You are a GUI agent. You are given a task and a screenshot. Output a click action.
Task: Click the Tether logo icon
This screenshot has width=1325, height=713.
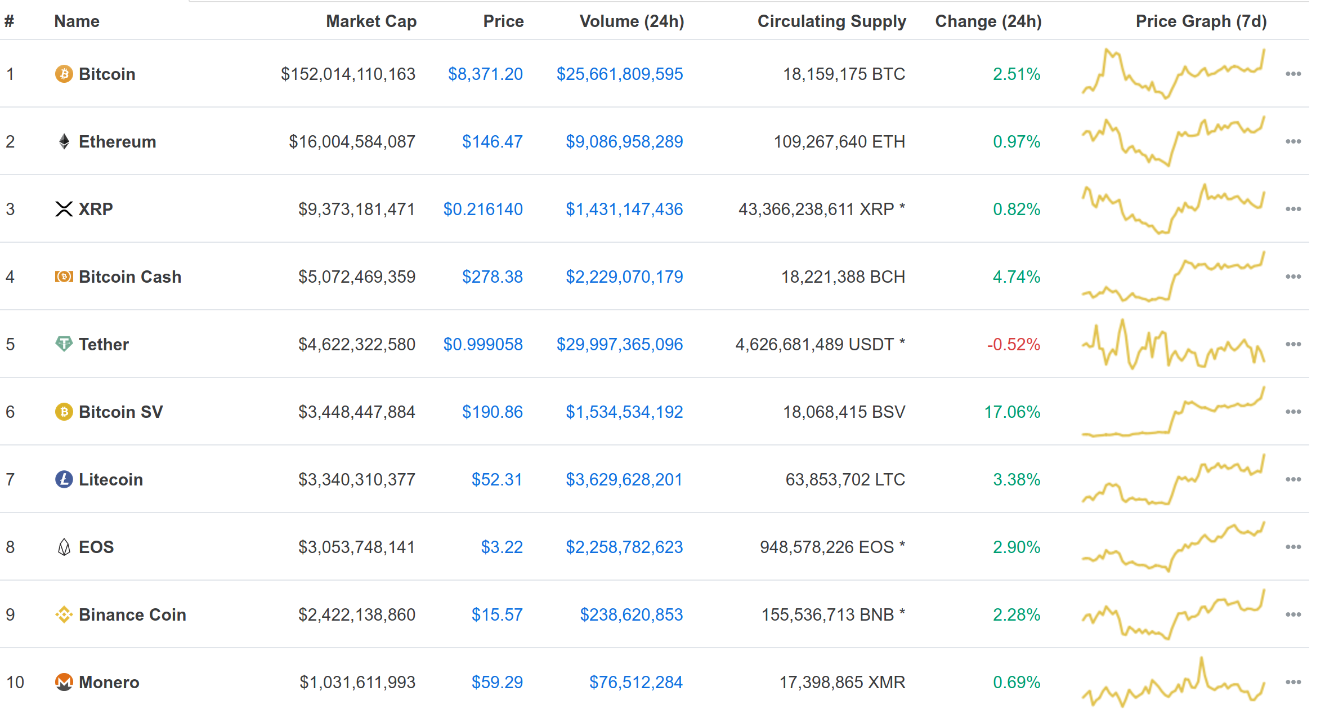(x=64, y=344)
